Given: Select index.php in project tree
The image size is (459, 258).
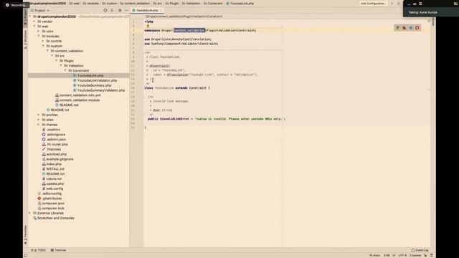Looking at the screenshot, I should click(x=54, y=164).
